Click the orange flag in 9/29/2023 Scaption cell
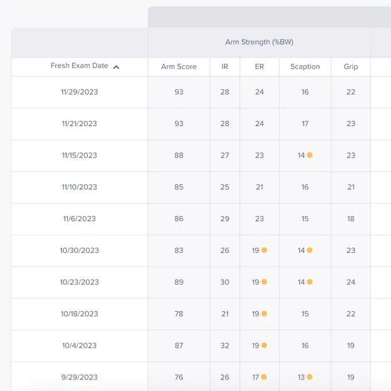 [x=309, y=377]
